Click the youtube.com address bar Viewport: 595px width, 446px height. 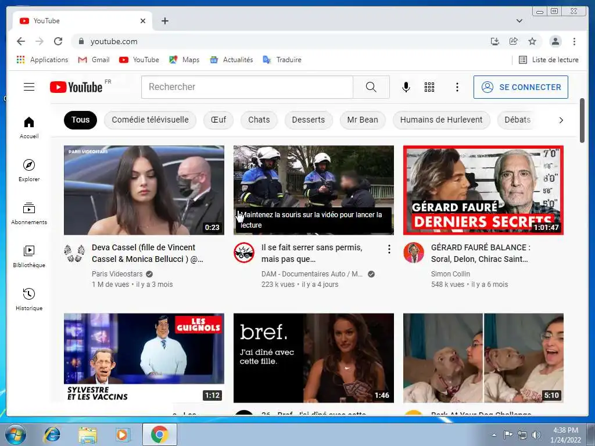pyautogui.click(x=281, y=41)
